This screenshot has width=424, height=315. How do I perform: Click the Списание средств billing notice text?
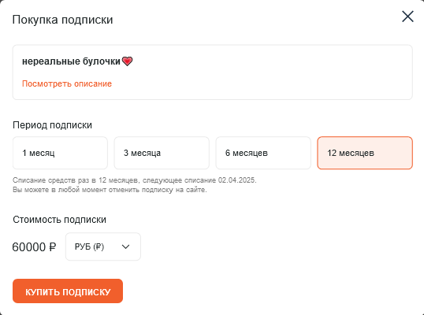pyautogui.click(x=135, y=180)
